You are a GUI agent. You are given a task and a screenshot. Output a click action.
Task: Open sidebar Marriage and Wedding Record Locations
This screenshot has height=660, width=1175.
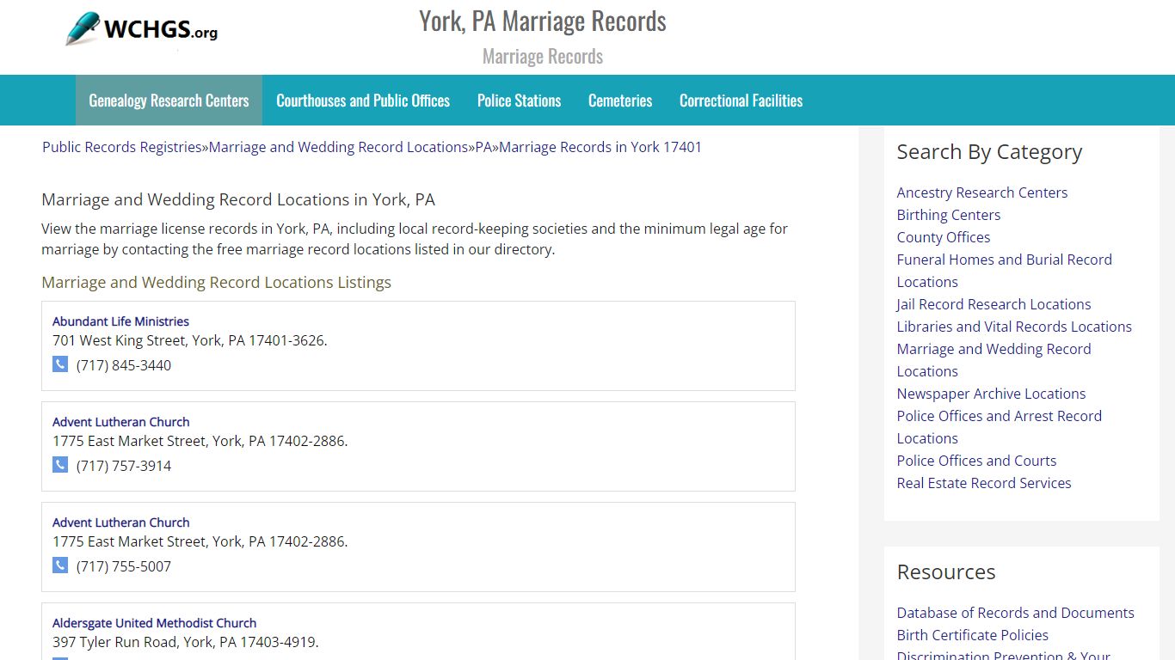coord(994,360)
